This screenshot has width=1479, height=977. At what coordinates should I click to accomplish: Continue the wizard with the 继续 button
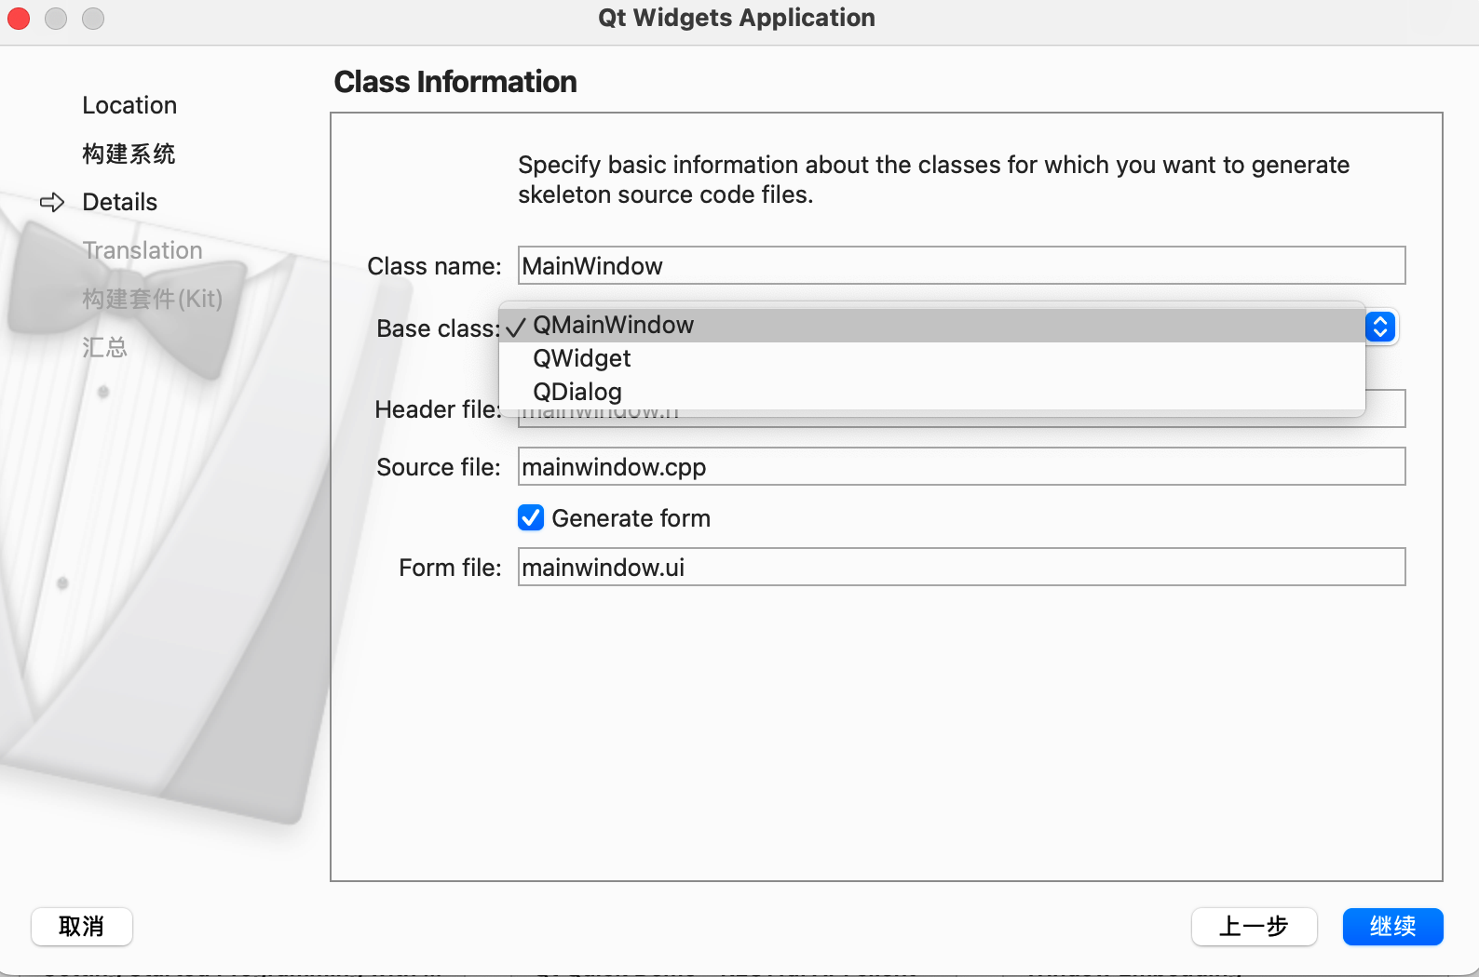point(1393,927)
